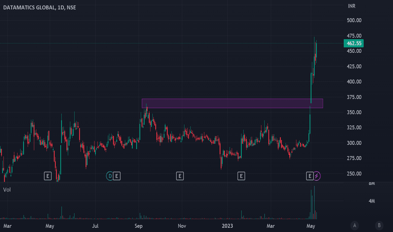Click the INR currency label

click(351, 6)
